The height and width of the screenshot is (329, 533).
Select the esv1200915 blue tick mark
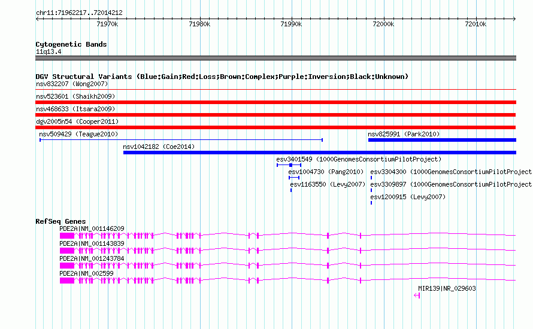[371, 203]
